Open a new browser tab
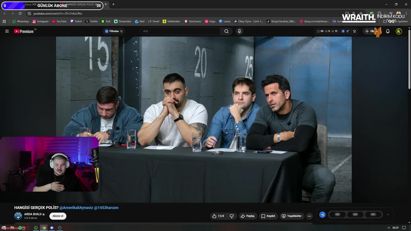 click(113, 4)
